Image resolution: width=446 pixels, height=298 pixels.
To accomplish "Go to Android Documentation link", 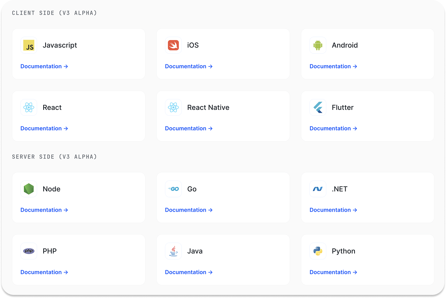I will point(333,66).
